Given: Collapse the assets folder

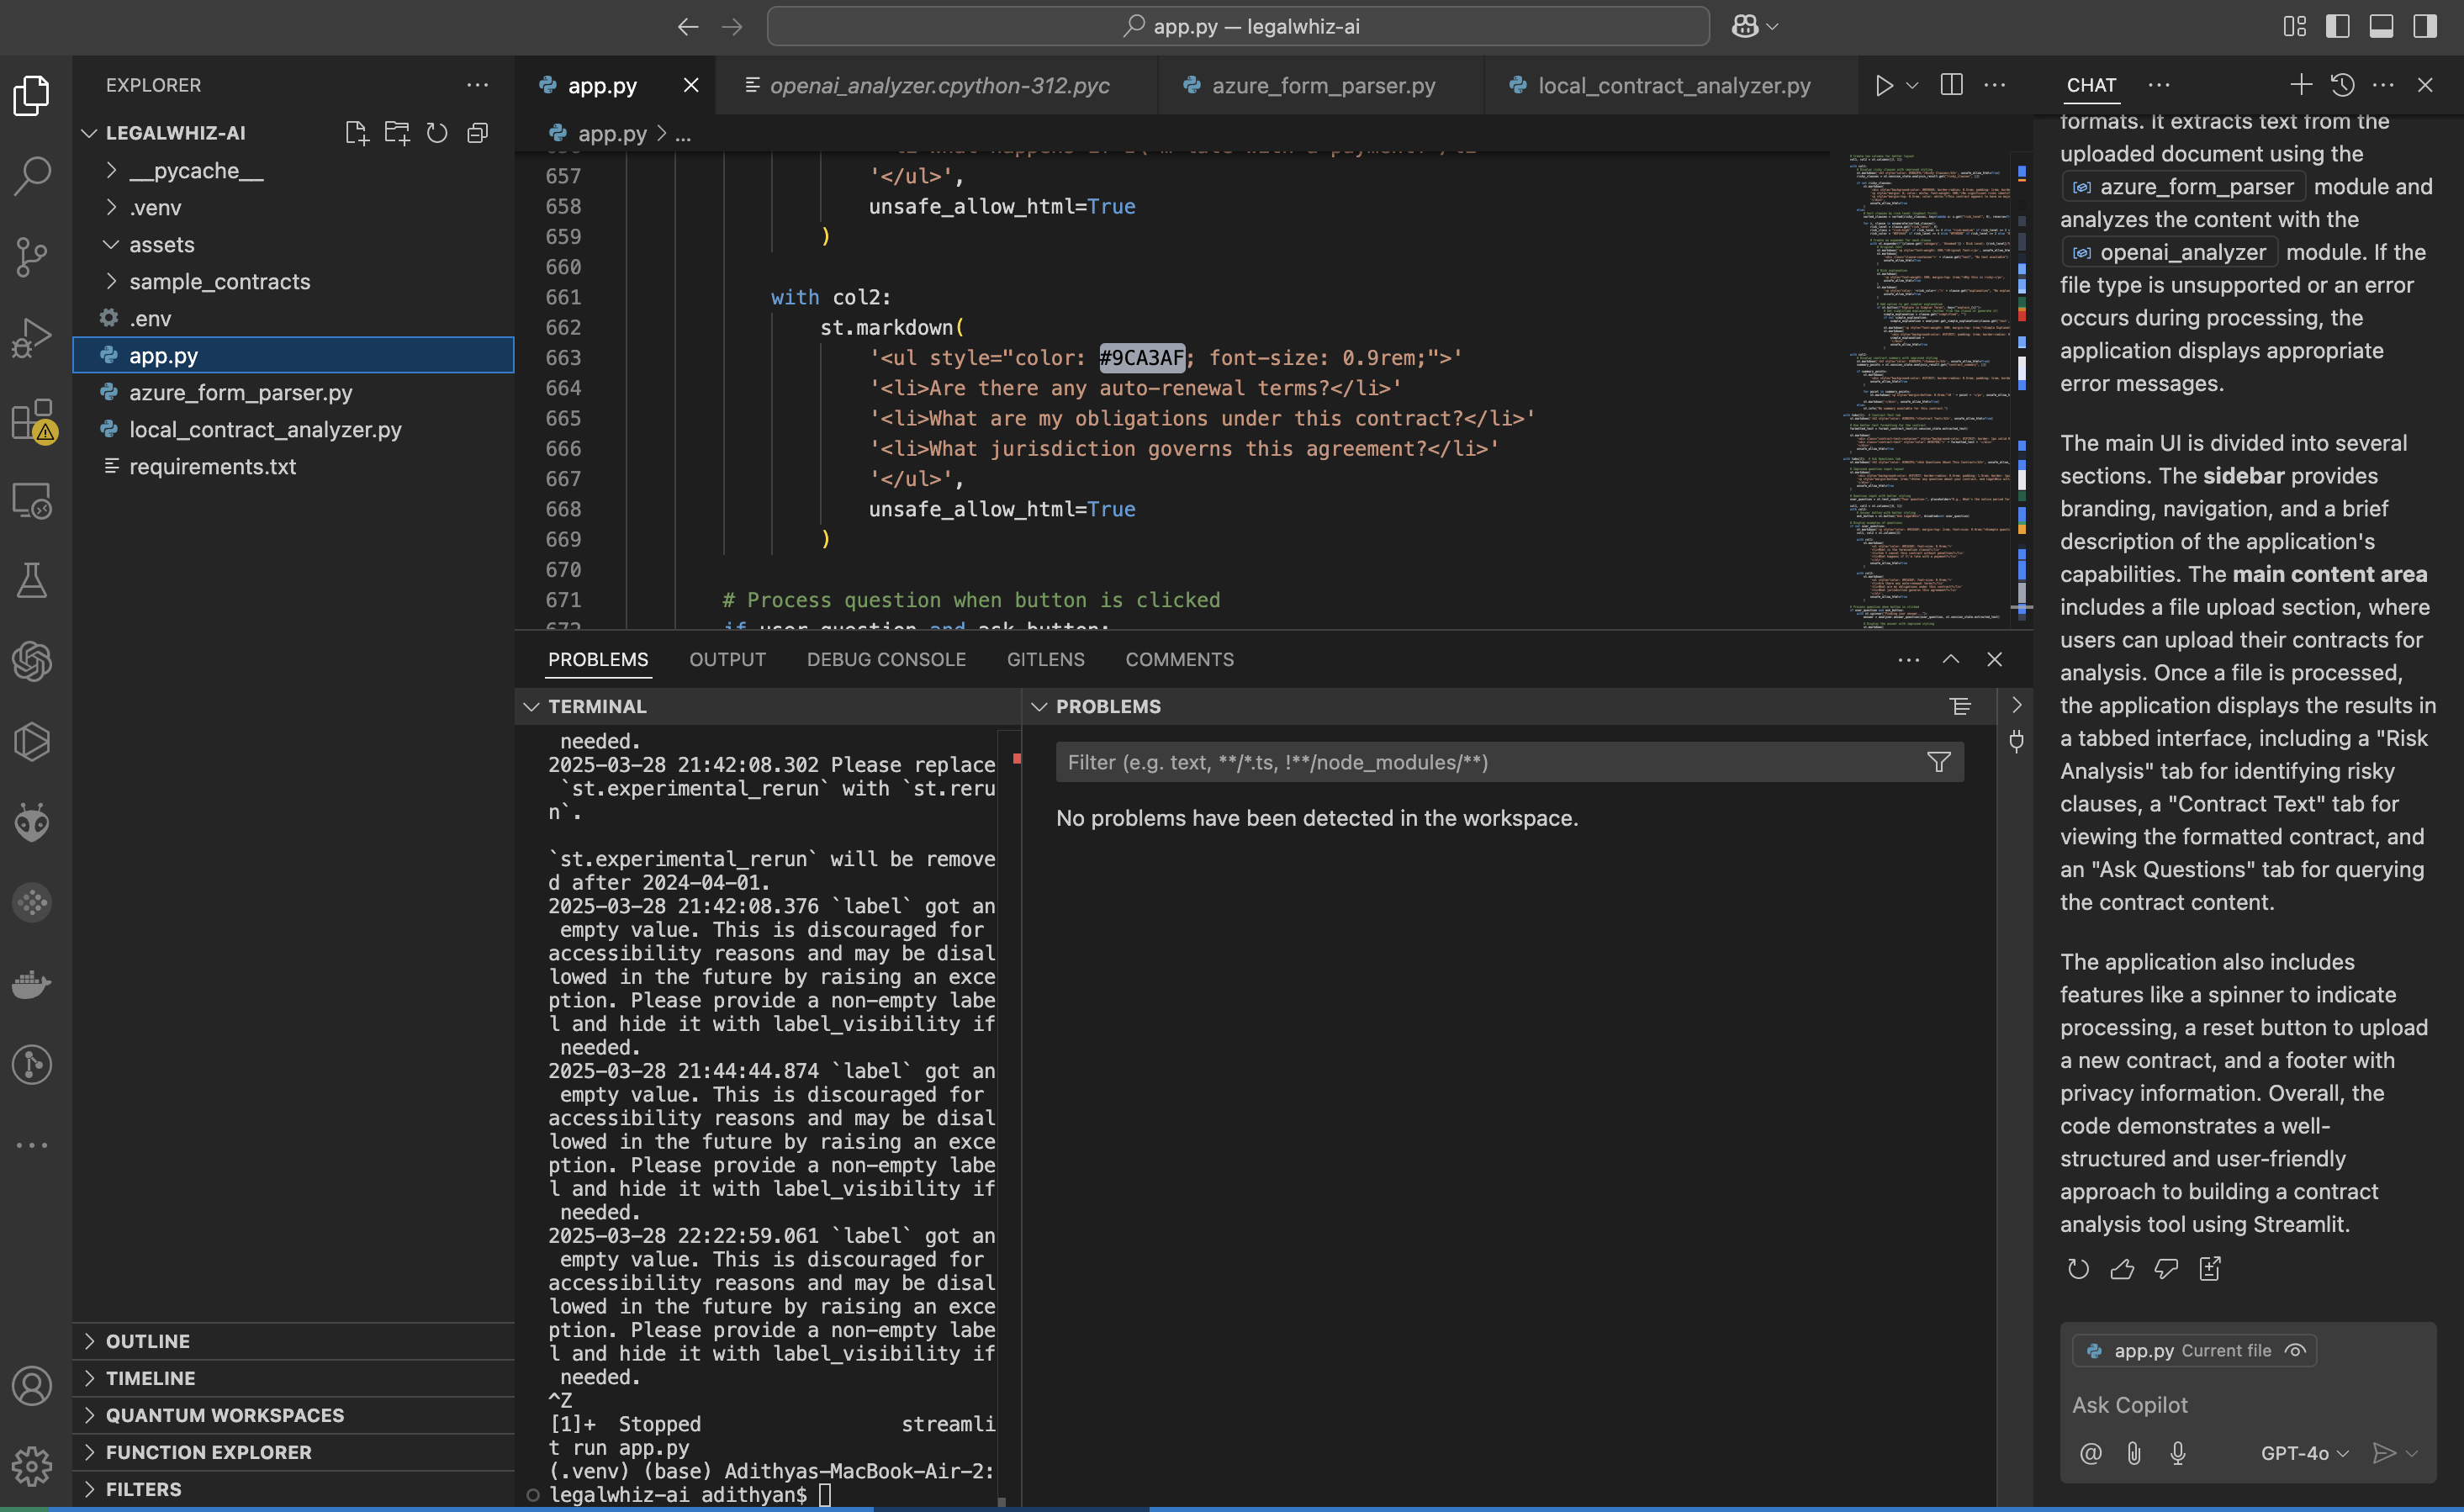Looking at the screenshot, I should (161, 244).
